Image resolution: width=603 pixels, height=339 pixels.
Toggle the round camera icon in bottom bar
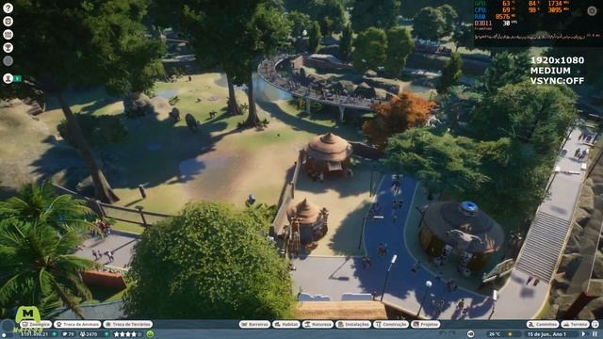(x=470, y=334)
